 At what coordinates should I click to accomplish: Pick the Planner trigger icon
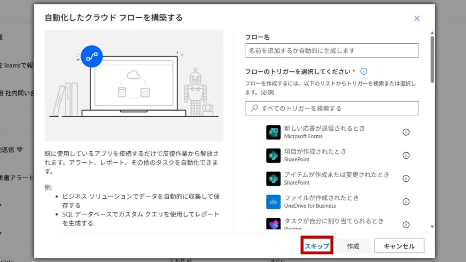(x=274, y=224)
